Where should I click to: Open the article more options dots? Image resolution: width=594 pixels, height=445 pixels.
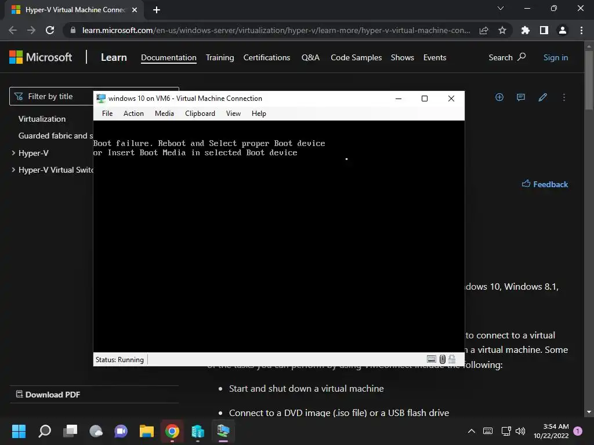(x=564, y=97)
